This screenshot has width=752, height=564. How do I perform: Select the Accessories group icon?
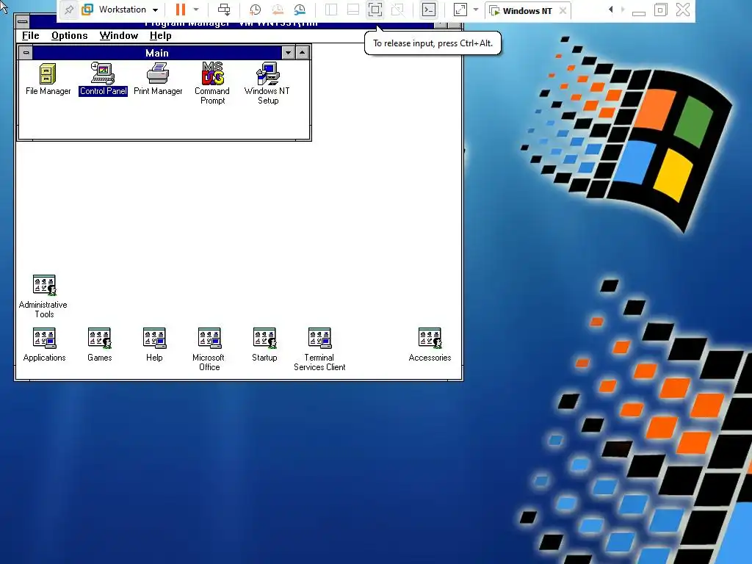tap(430, 338)
